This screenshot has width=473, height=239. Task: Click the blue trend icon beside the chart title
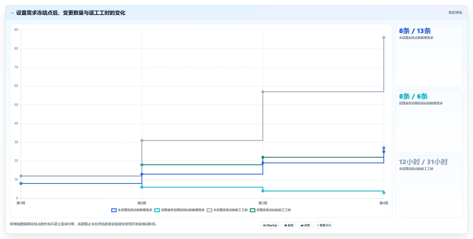tap(12, 13)
